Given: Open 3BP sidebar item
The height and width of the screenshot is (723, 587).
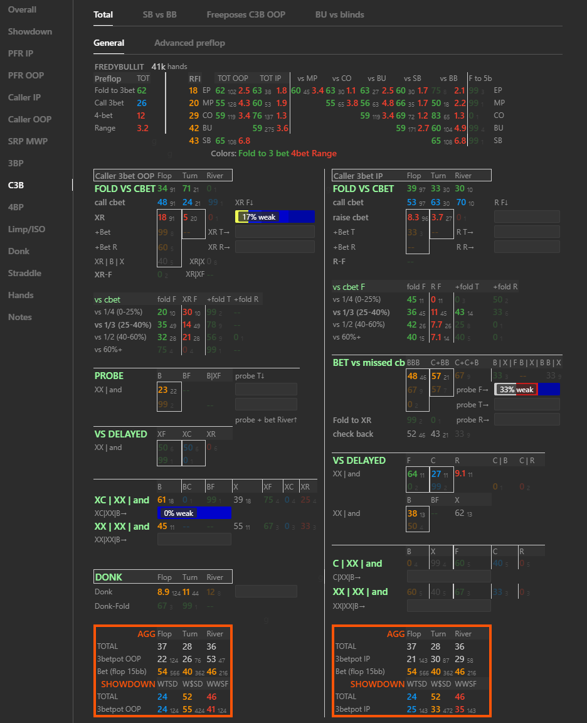Looking at the screenshot, I should 16,163.
